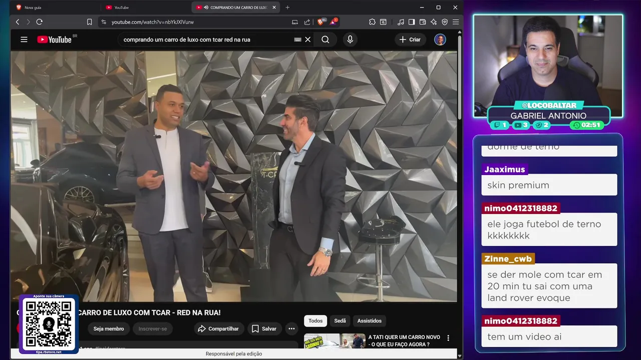This screenshot has height=360, width=641.
Task: Click the 'Inscrever-se' subscribe button
Action: (153, 328)
